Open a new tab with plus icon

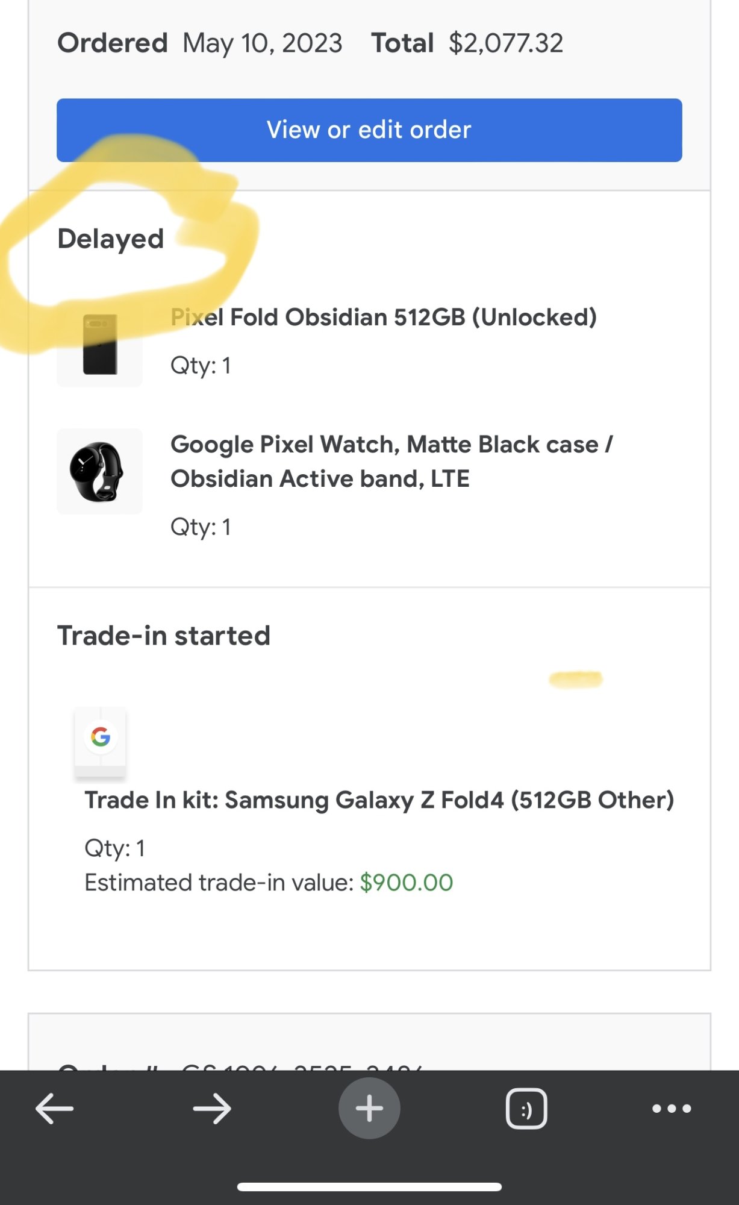click(x=369, y=1108)
